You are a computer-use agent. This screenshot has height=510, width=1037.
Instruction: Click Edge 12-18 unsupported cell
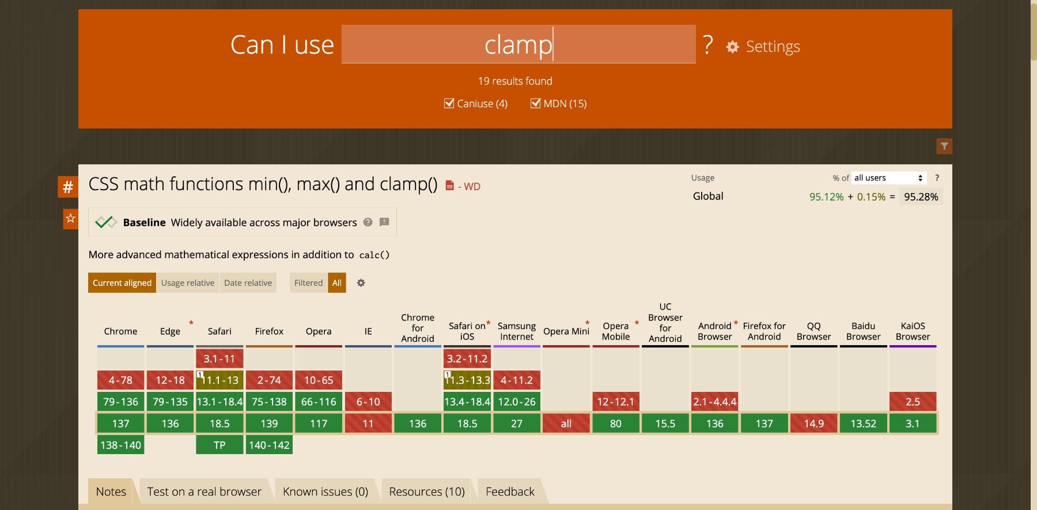tap(170, 380)
